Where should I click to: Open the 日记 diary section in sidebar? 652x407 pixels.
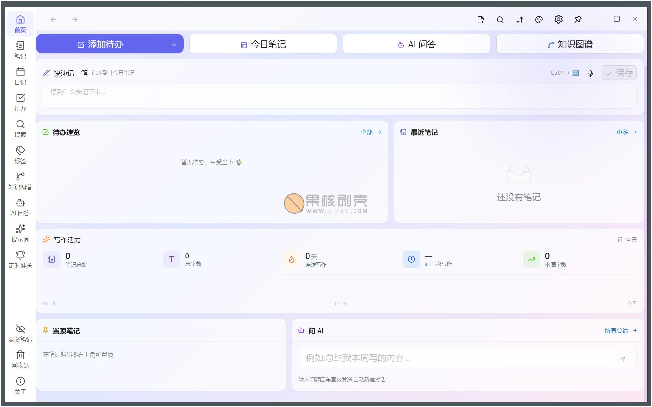click(x=20, y=76)
